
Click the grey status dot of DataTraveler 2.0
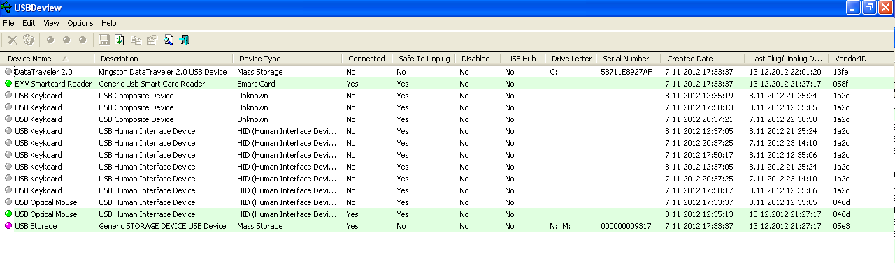click(8, 71)
